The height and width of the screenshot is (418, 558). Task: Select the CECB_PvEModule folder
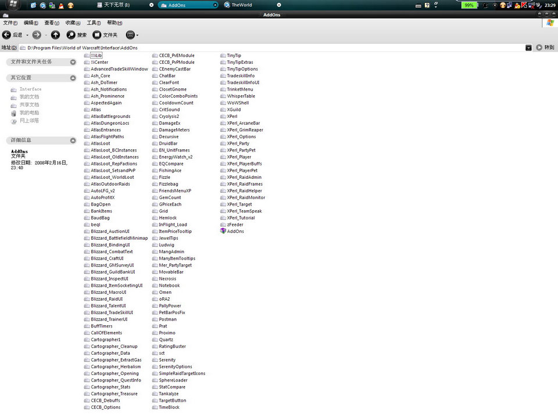point(173,56)
